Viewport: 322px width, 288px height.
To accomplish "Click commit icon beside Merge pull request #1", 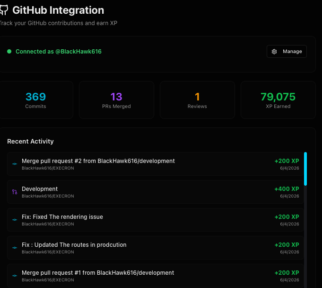I will [15, 276].
